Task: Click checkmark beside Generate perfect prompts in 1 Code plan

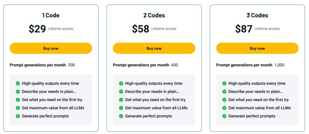Action: coord(18,116)
